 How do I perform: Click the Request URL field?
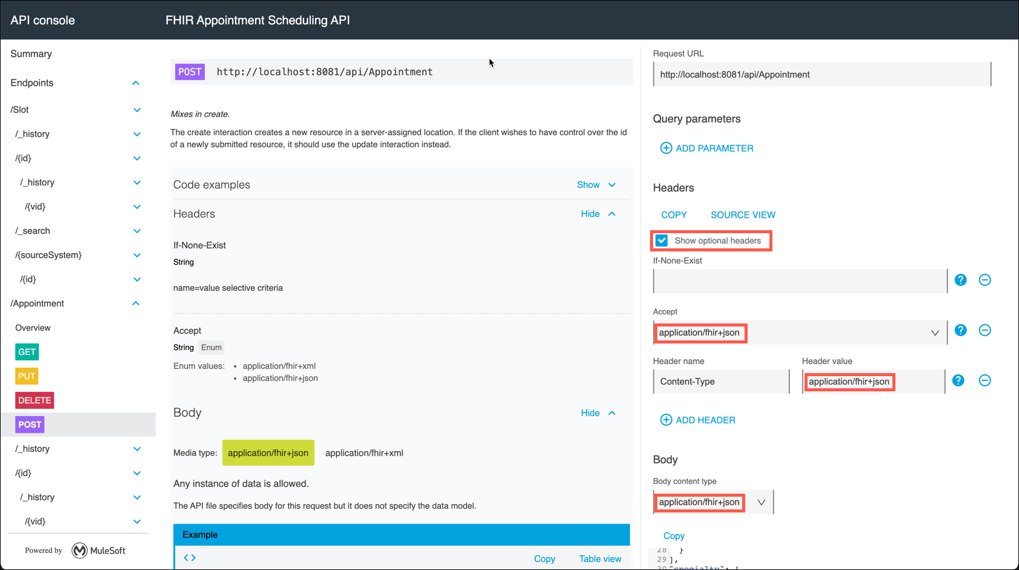tap(822, 75)
